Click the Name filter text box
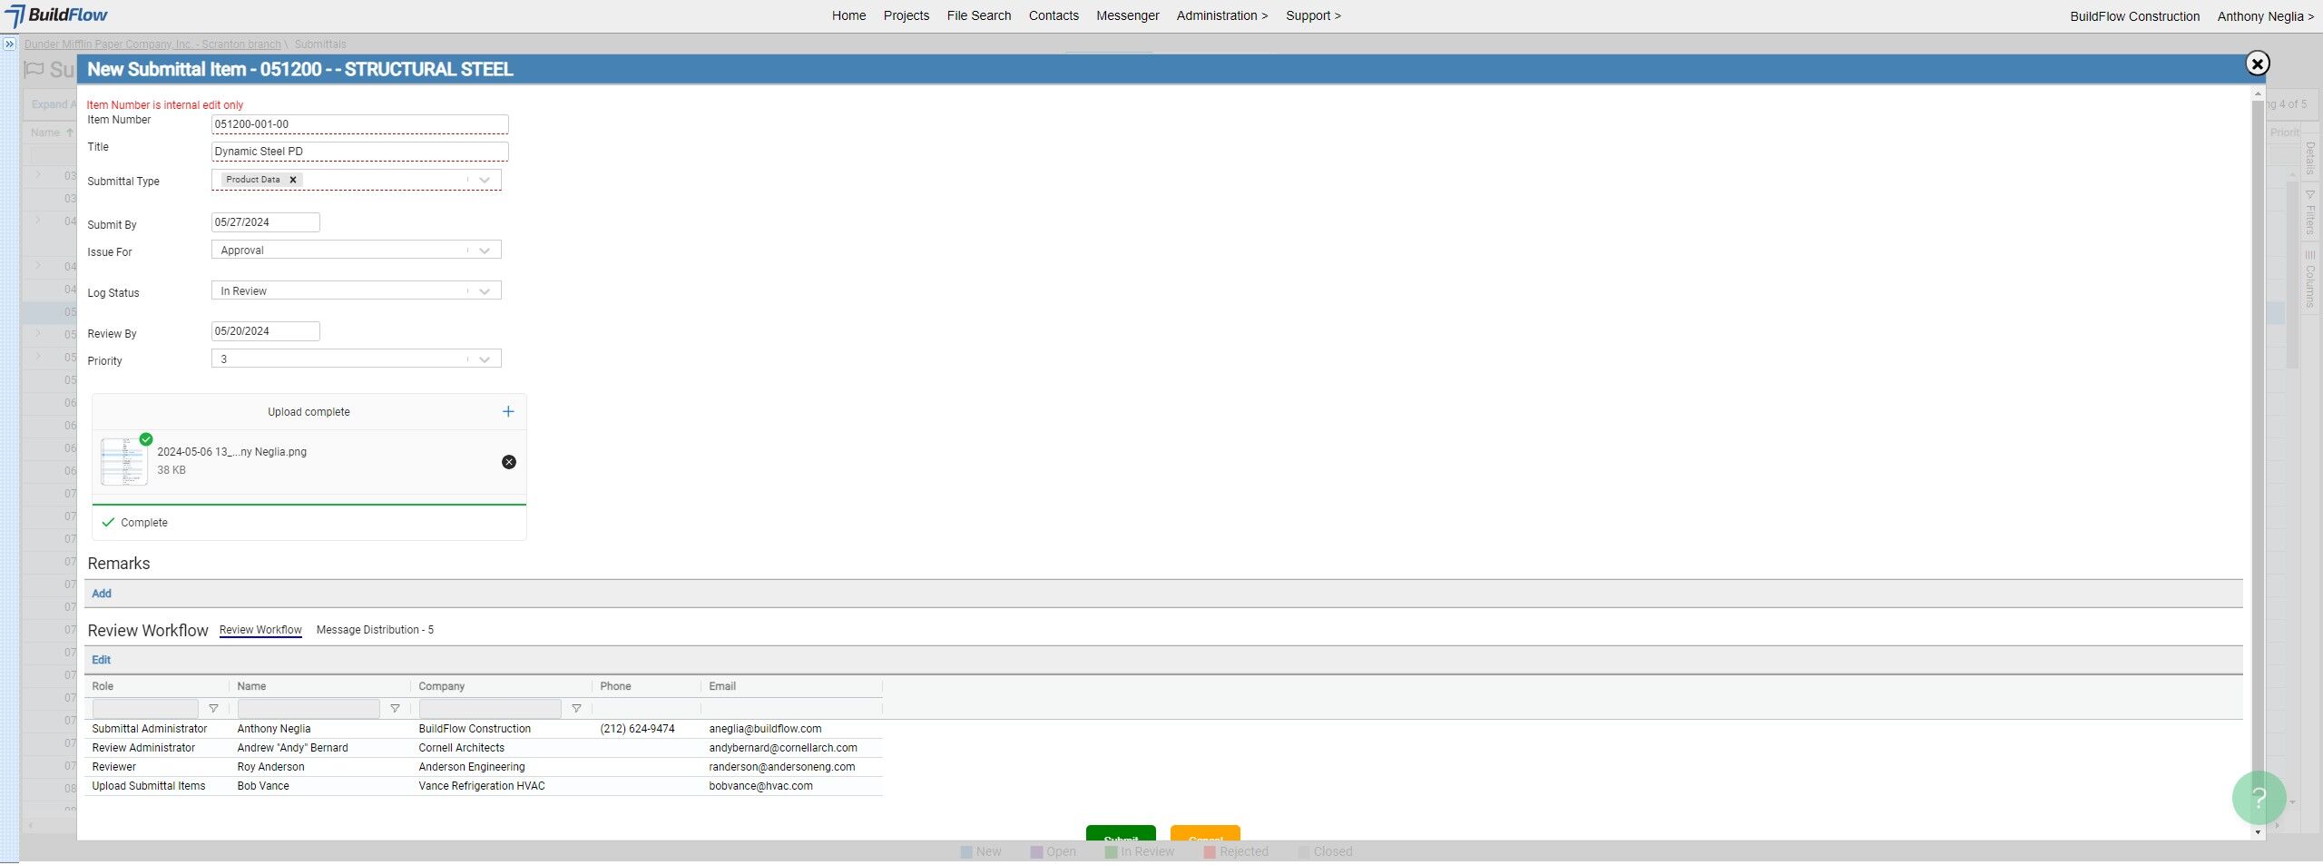The image size is (2323, 865). pyautogui.click(x=309, y=709)
